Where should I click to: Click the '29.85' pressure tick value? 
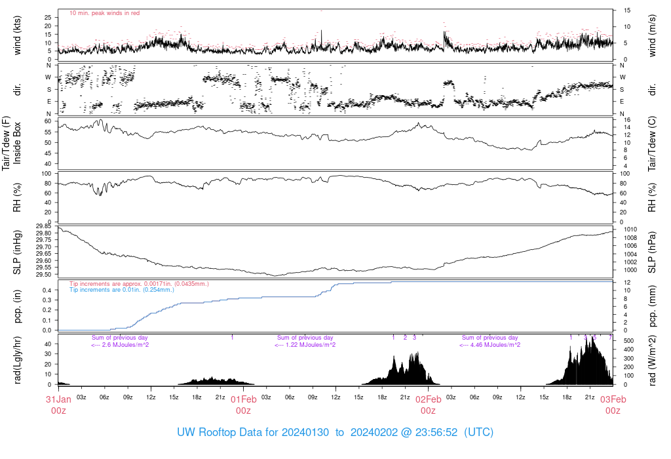pyautogui.click(x=44, y=226)
